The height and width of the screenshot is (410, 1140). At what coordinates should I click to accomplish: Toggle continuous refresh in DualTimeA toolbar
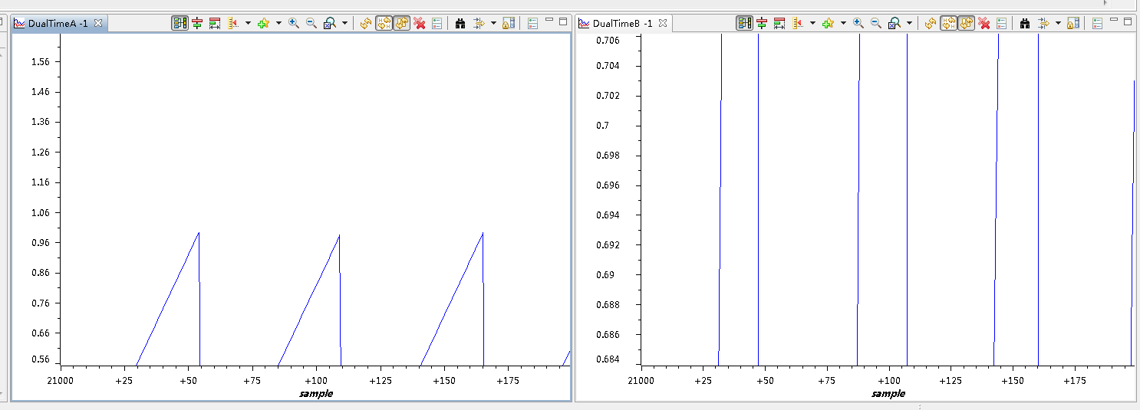(384, 24)
